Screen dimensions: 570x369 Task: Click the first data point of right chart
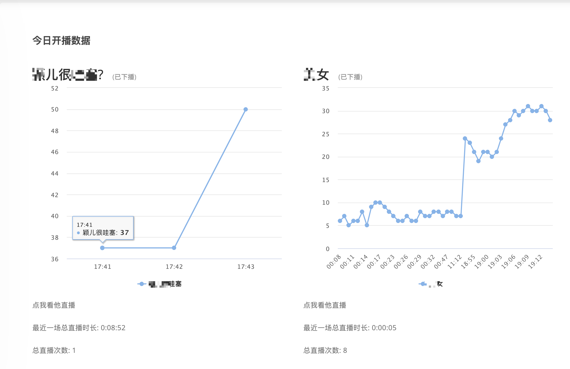(x=340, y=221)
